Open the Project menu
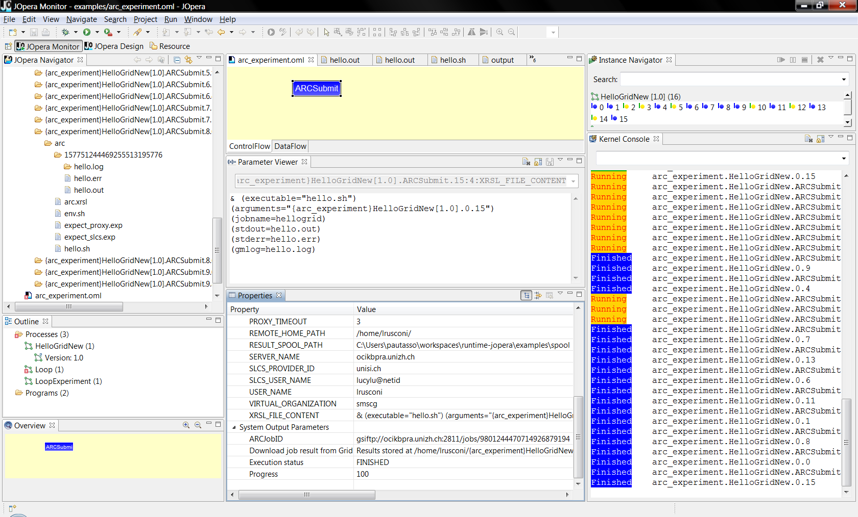This screenshot has width=858, height=517. [x=145, y=19]
